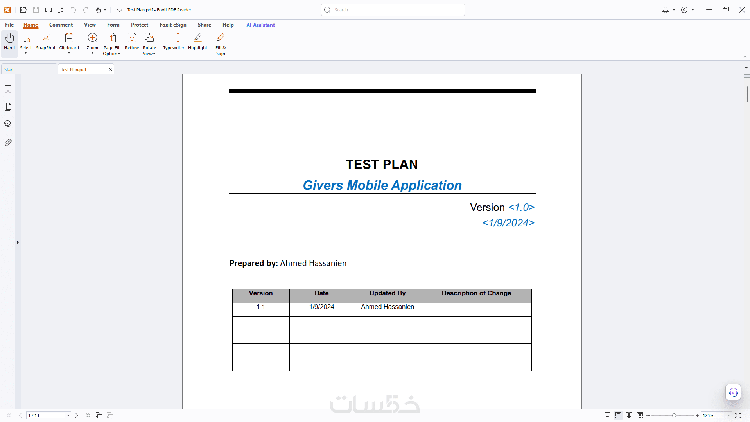Switch to the Start tab
This screenshot has height=422, width=750.
29,70
